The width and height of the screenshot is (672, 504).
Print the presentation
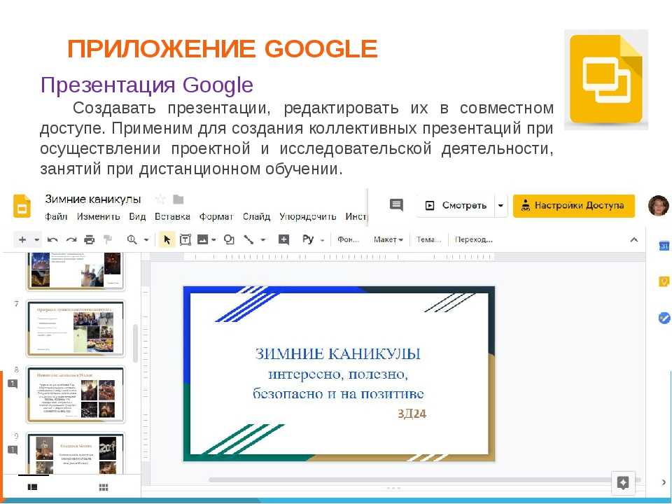tap(89, 239)
